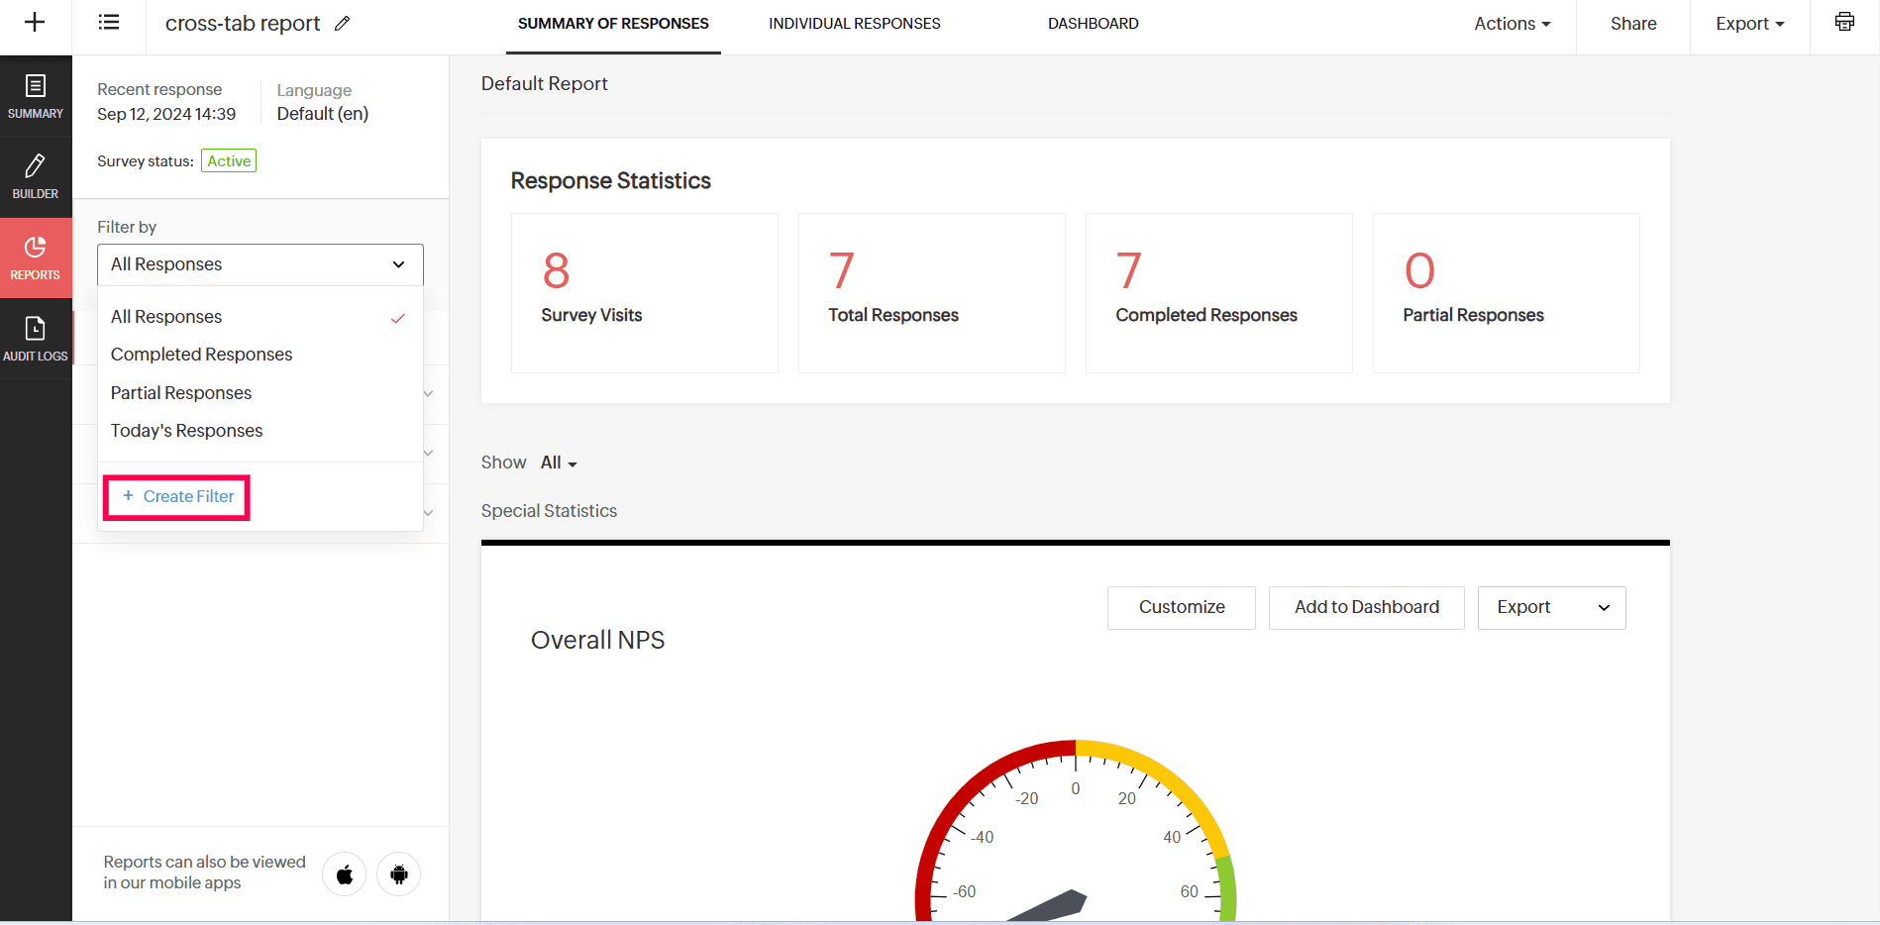This screenshot has height=925, width=1880.
Task: Click the plus icon to create new survey
Action: tap(35, 23)
